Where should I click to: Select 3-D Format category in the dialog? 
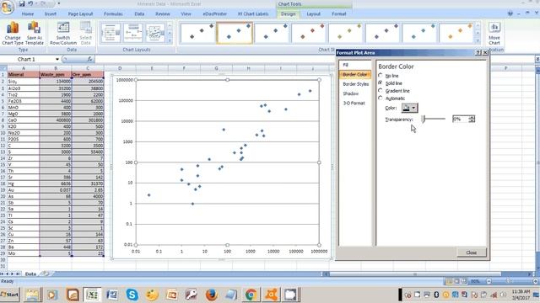tap(354, 103)
